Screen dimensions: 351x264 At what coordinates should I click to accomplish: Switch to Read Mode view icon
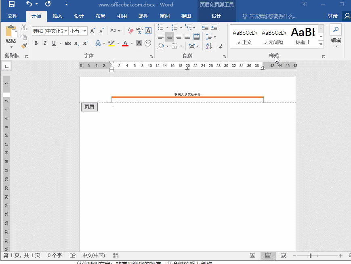[252, 256]
